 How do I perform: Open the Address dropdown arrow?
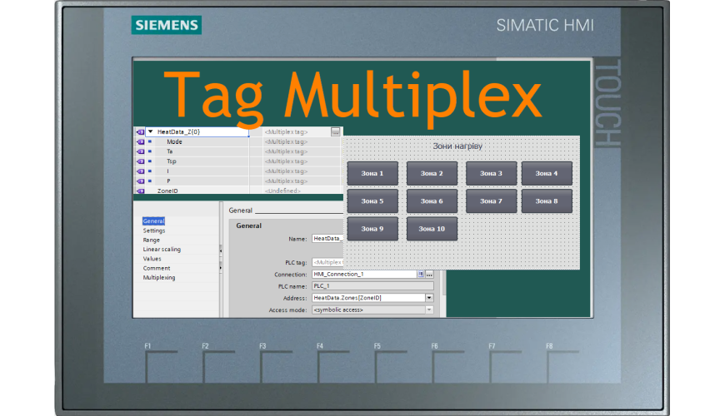pos(429,298)
